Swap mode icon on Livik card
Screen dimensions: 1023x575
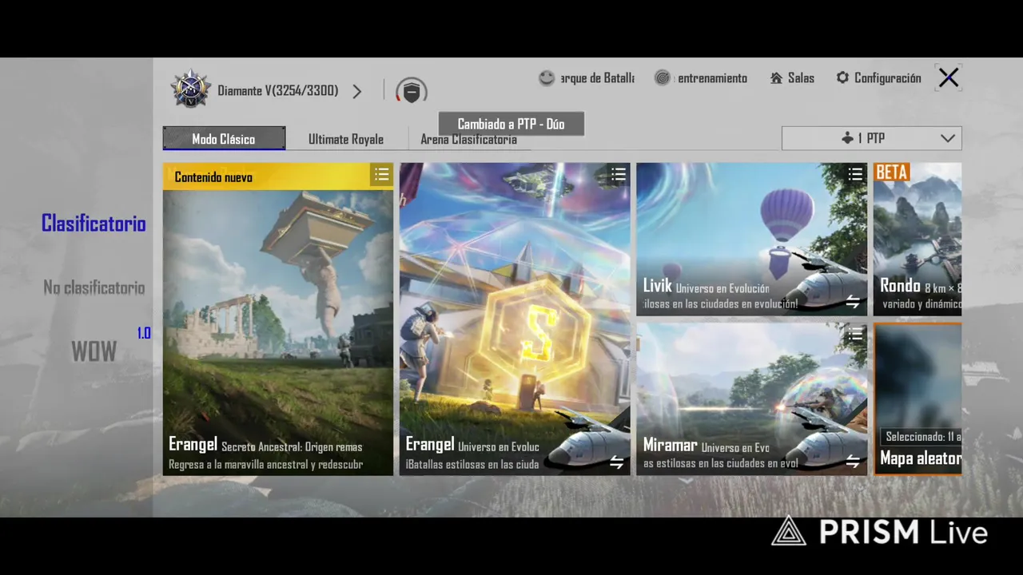point(853,302)
